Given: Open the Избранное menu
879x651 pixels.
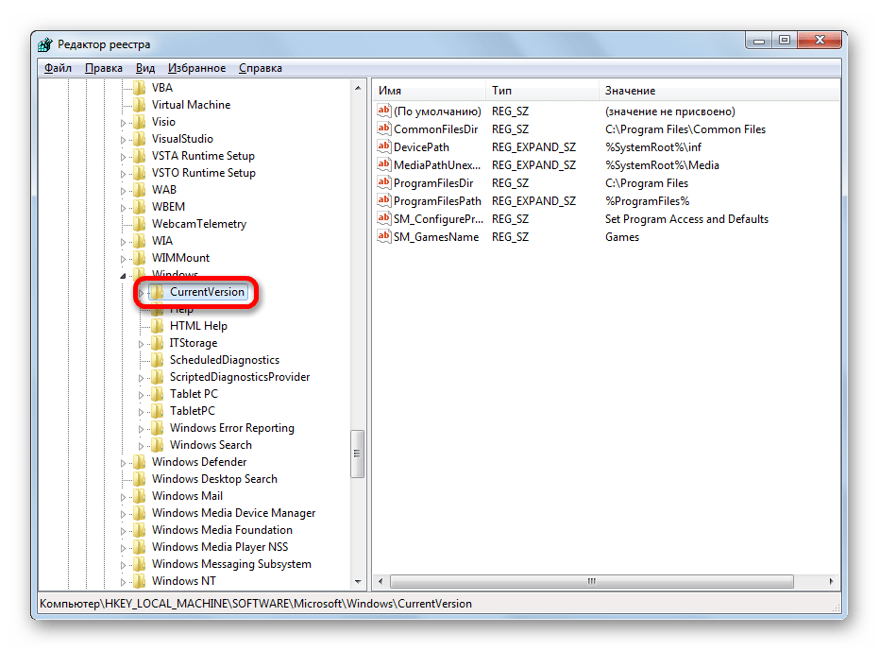Looking at the screenshot, I should click(x=196, y=68).
